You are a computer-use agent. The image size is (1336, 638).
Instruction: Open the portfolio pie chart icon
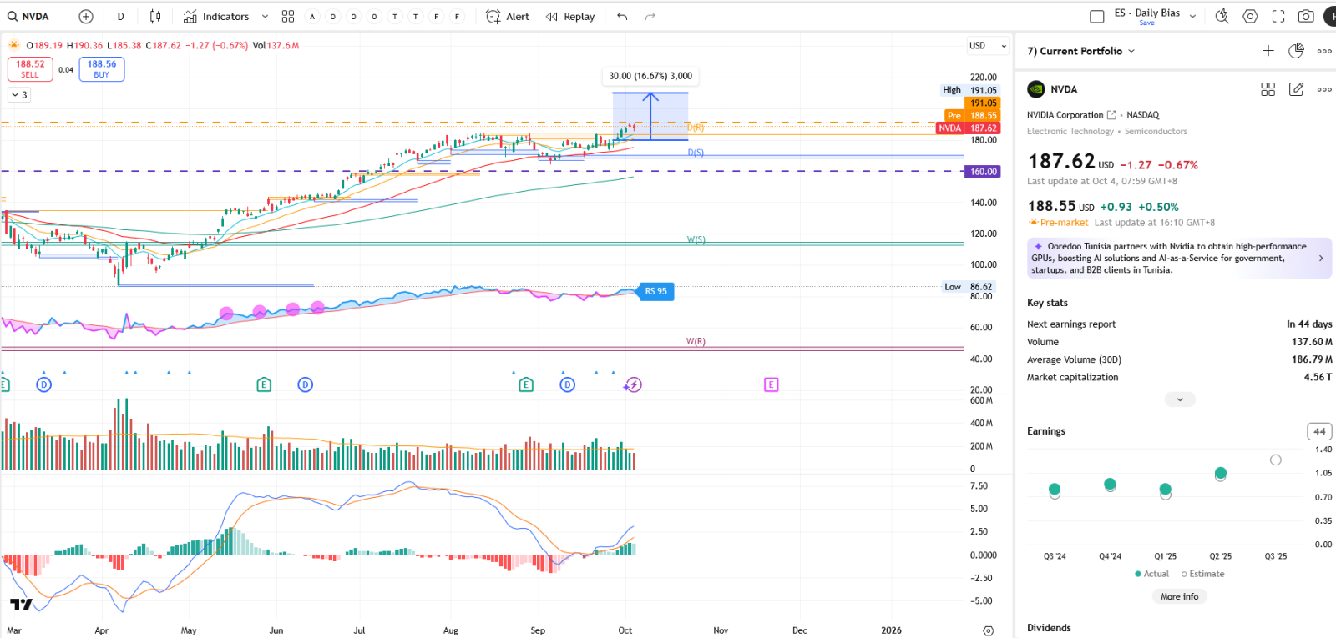pyautogui.click(x=1296, y=51)
